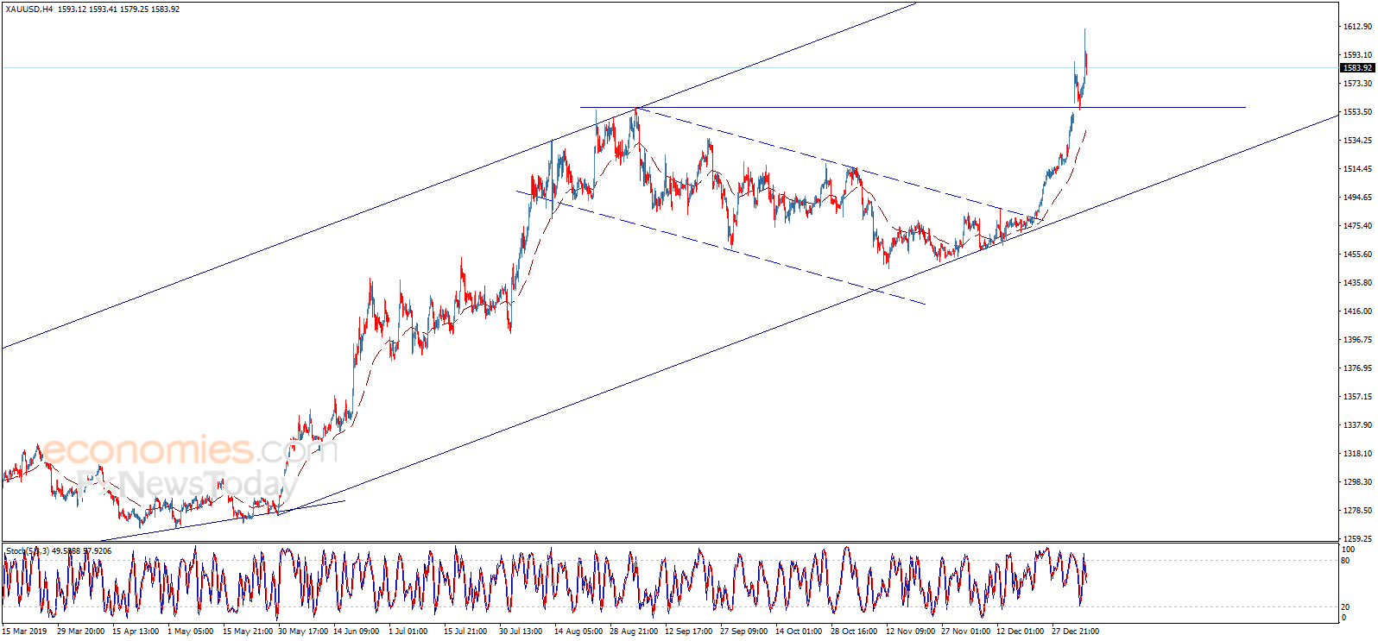
Task: Select the 1534.25 price level label
Action: (x=1358, y=141)
